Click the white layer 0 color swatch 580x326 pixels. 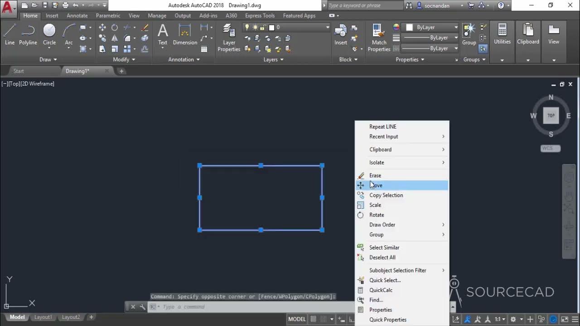click(272, 27)
